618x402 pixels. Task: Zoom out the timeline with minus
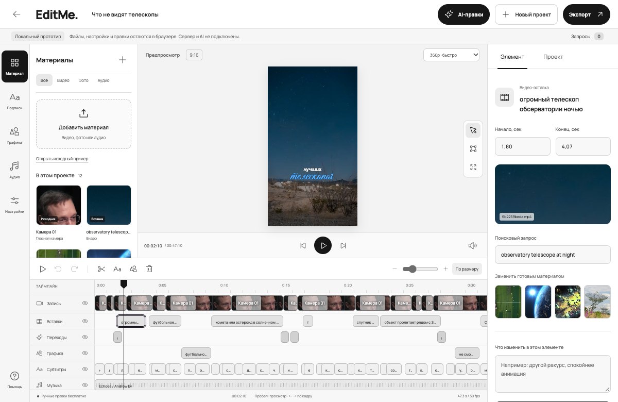pos(395,269)
